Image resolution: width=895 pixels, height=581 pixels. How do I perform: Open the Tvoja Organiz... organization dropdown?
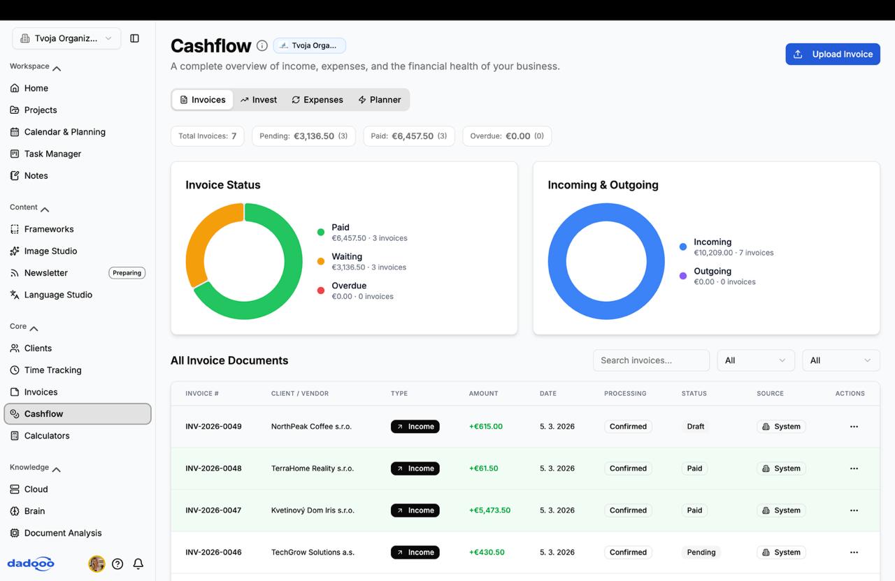click(x=66, y=38)
